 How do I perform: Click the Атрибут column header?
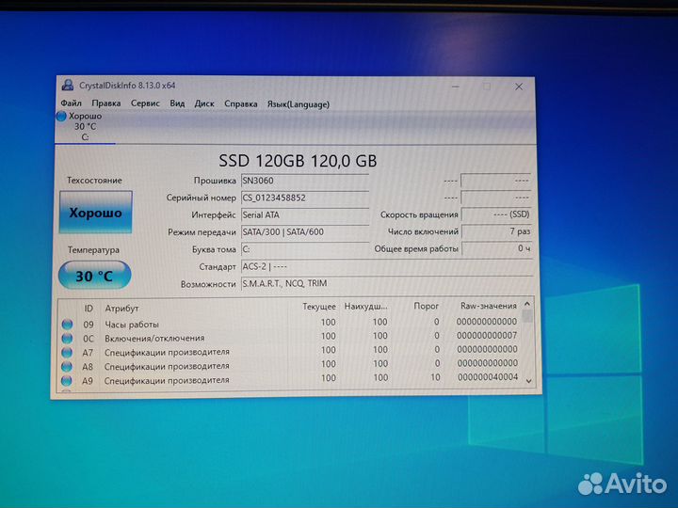(121, 308)
